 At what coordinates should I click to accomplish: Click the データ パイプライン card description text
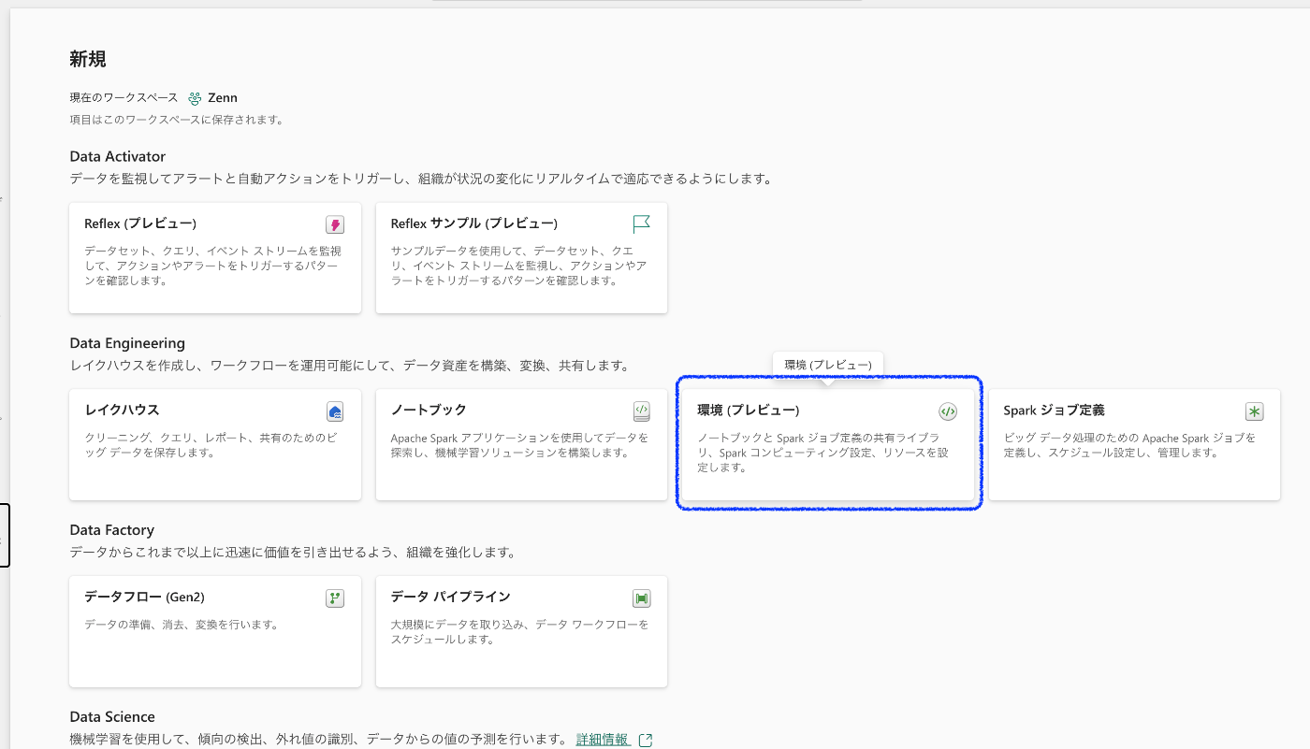coord(519,632)
